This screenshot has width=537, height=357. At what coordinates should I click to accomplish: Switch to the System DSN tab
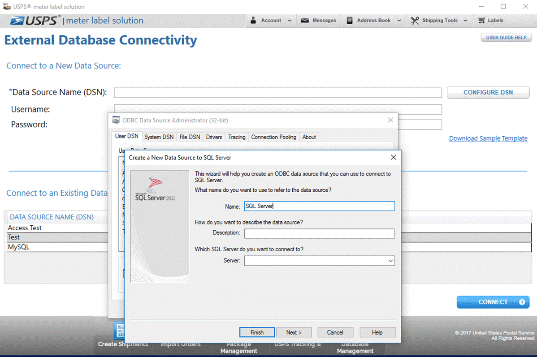click(159, 137)
